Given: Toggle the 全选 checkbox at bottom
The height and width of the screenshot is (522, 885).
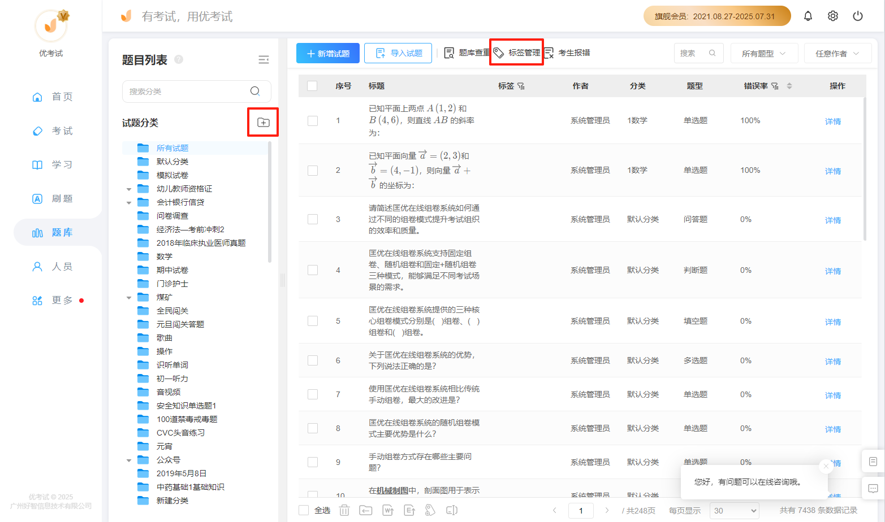Looking at the screenshot, I should pyautogui.click(x=304, y=510).
